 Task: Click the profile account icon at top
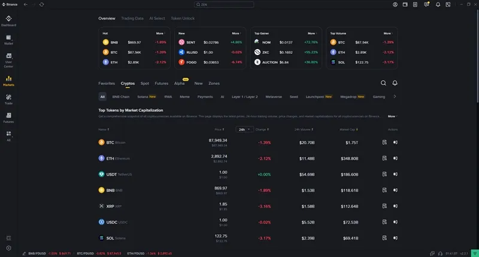[x=395, y=4]
